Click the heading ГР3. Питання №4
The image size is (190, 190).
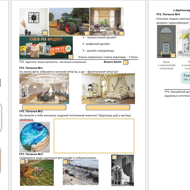(168, 14)
